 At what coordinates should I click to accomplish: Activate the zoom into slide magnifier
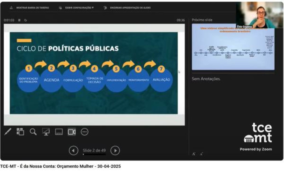33,132
